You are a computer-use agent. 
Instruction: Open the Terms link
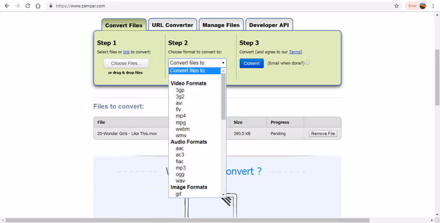pyautogui.click(x=295, y=52)
